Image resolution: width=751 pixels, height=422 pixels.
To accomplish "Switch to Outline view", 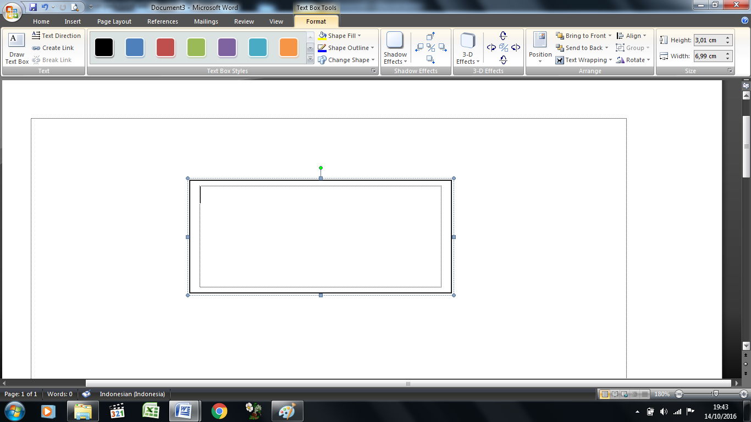I will [635, 394].
